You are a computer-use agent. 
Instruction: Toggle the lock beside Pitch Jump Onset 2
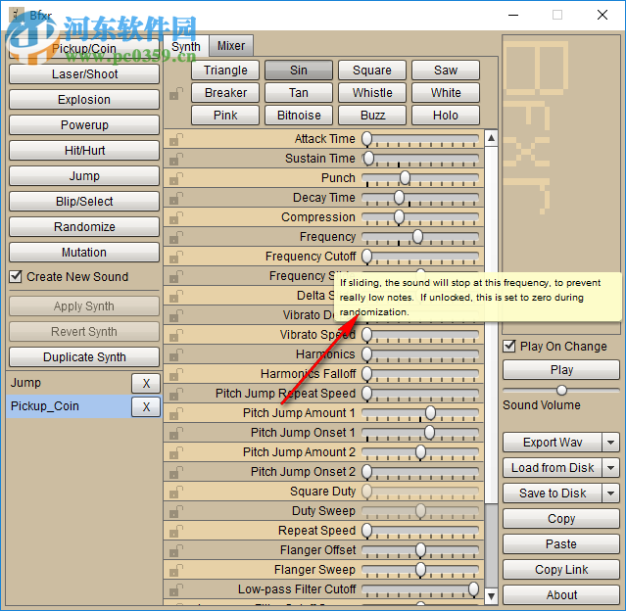(175, 472)
